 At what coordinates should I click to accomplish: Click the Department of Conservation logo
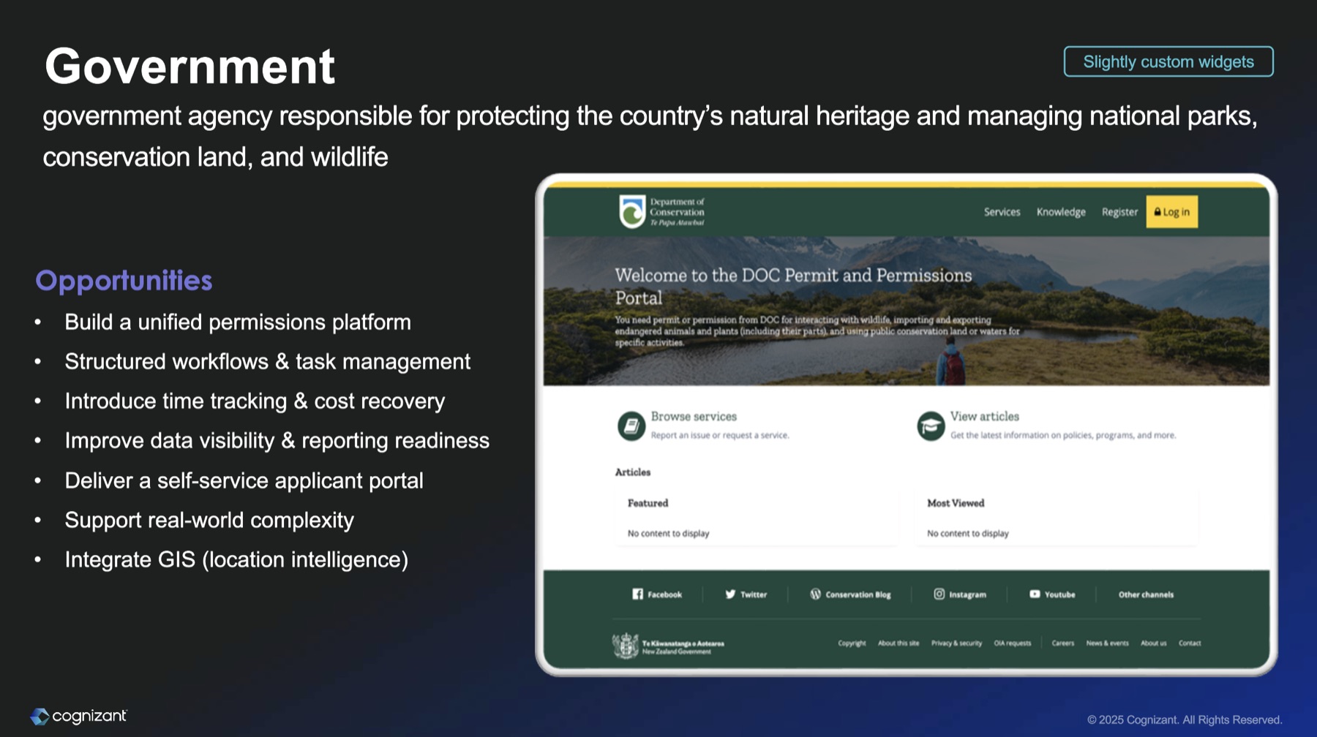(x=661, y=212)
